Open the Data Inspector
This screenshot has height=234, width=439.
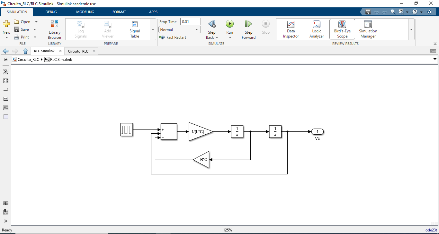pos(291,29)
